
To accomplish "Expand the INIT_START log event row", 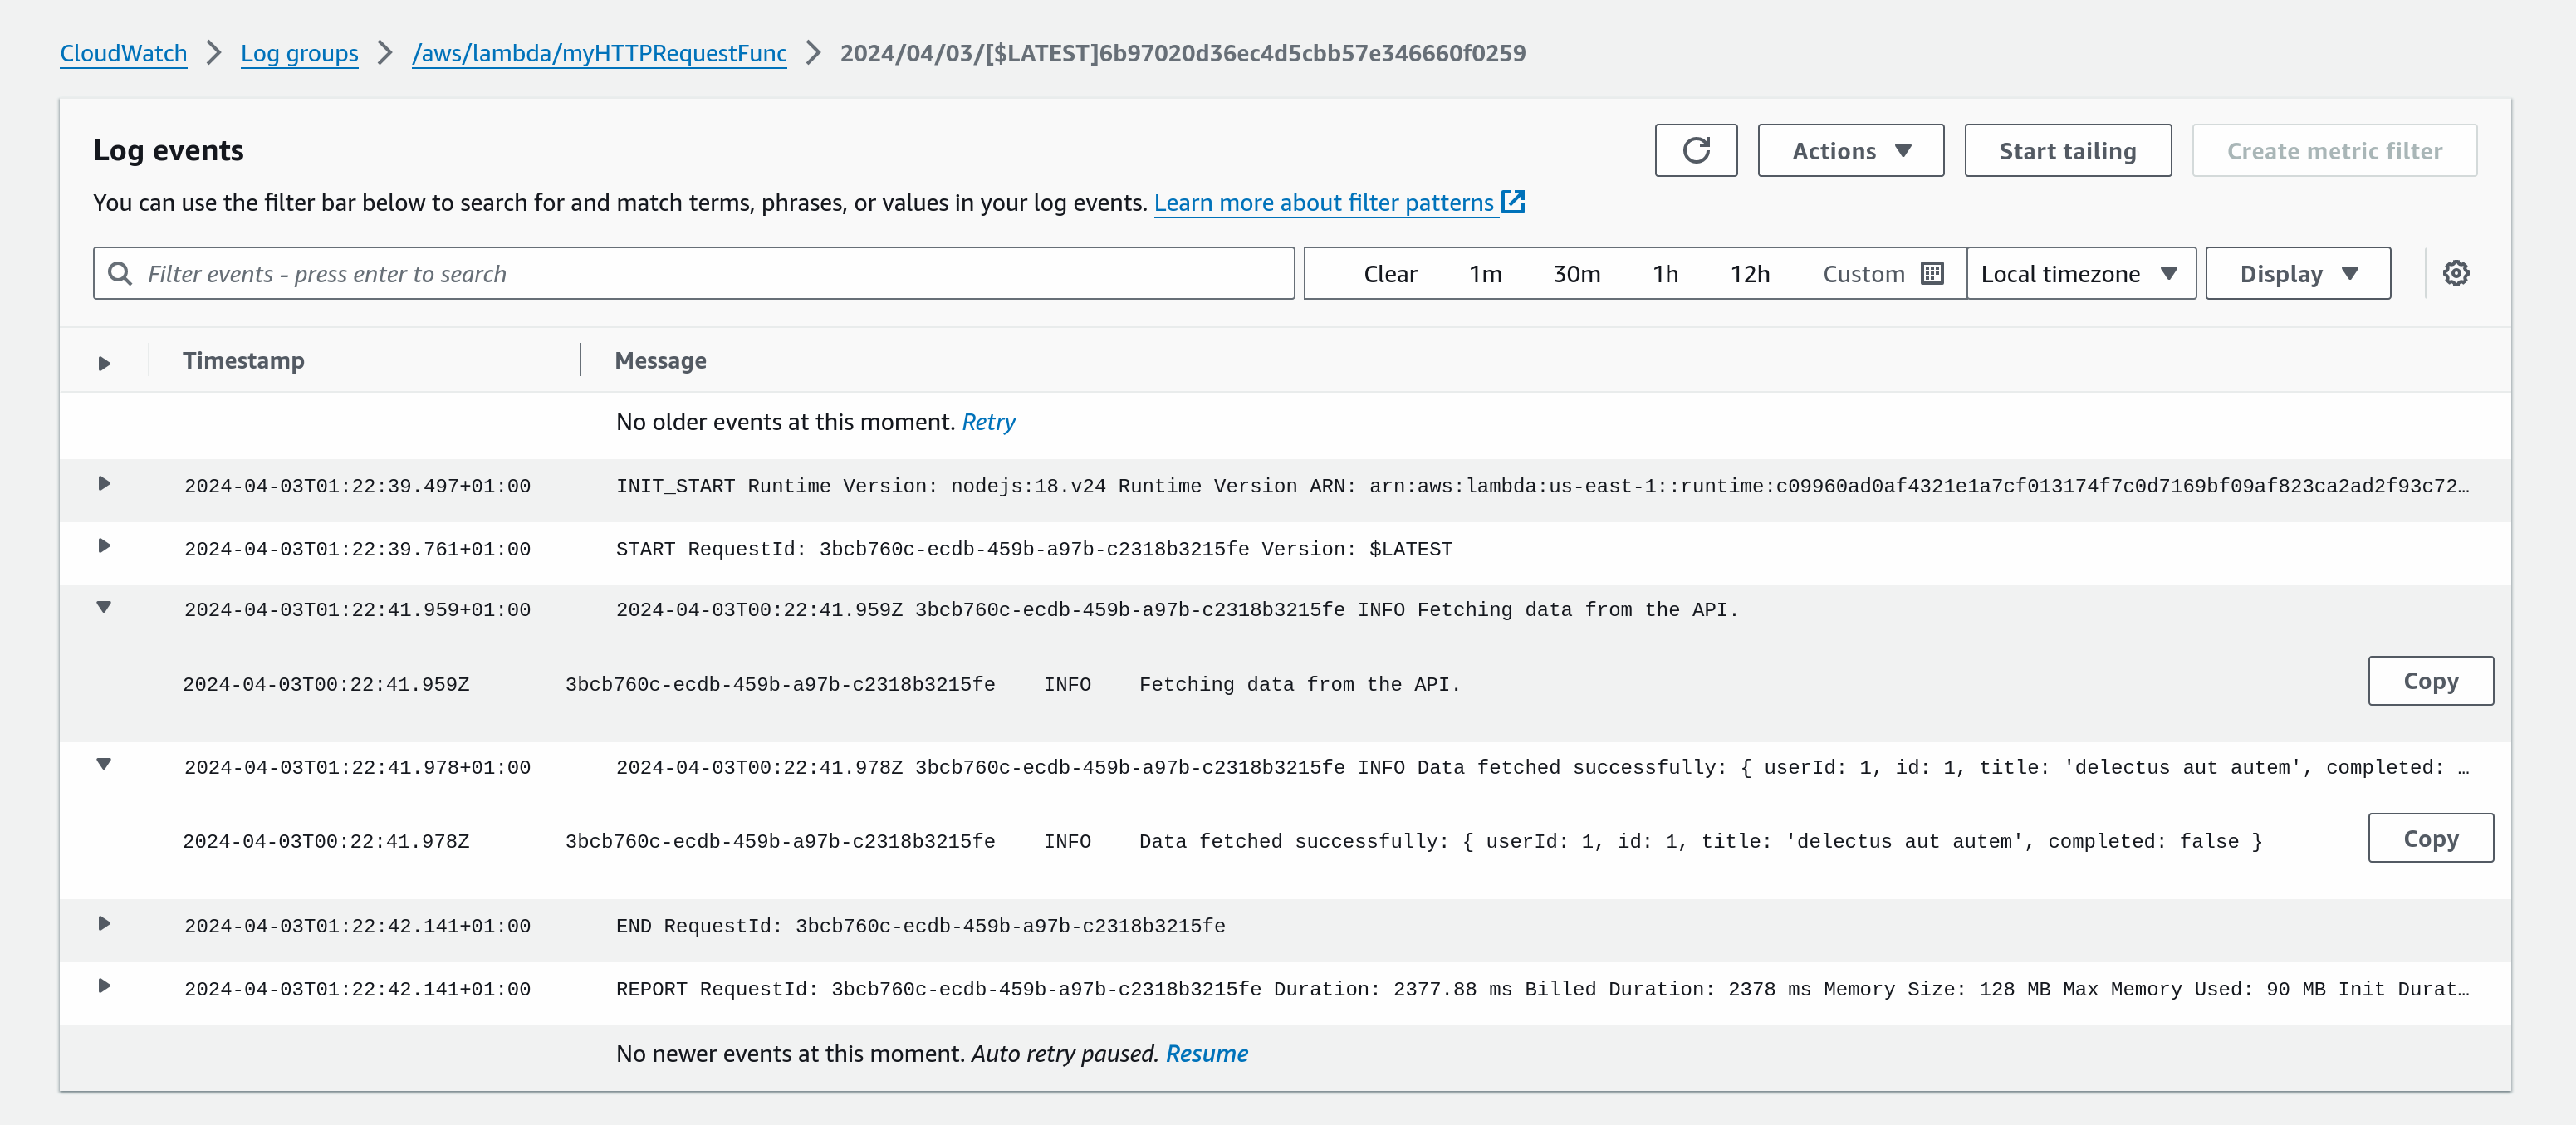I will tap(104, 484).
